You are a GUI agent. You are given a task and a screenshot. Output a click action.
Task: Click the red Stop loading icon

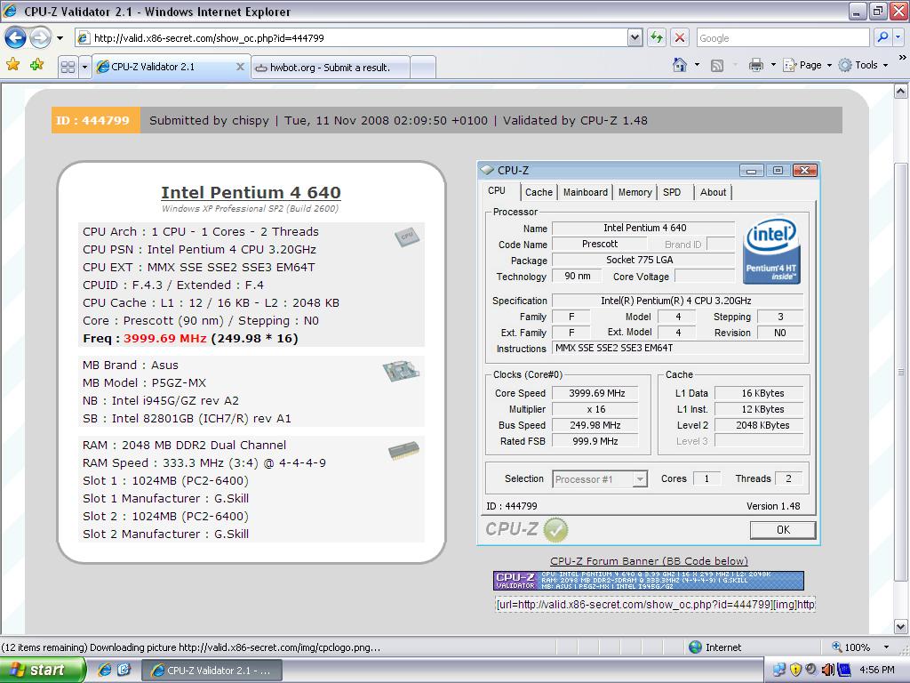680,38
